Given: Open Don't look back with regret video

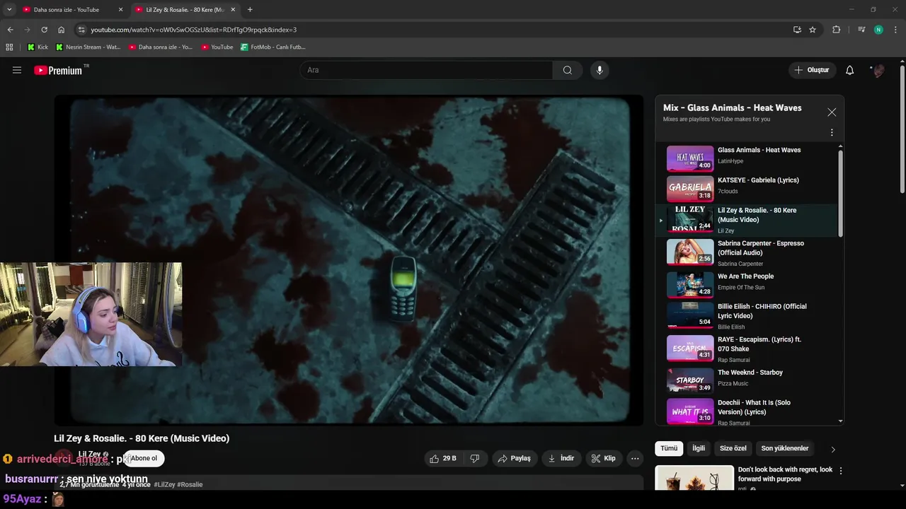Looking at the screenshot, I should point(785,474).
